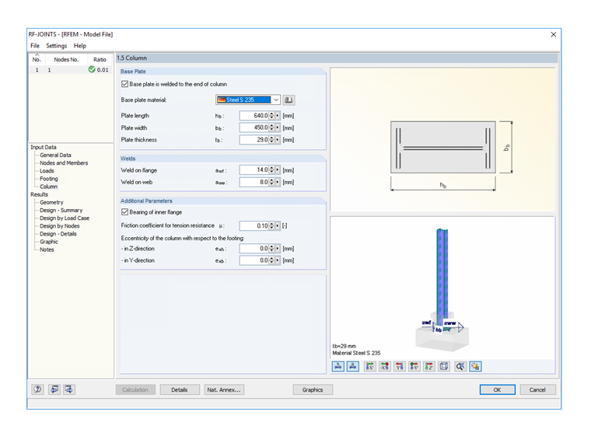Toggle base plate welded to column checkbox
591x443 pixels.
coord(124,84)
